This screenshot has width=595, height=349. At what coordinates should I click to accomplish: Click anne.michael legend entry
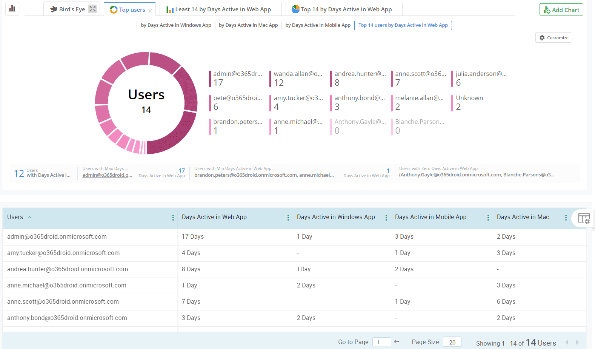[297, 127]
